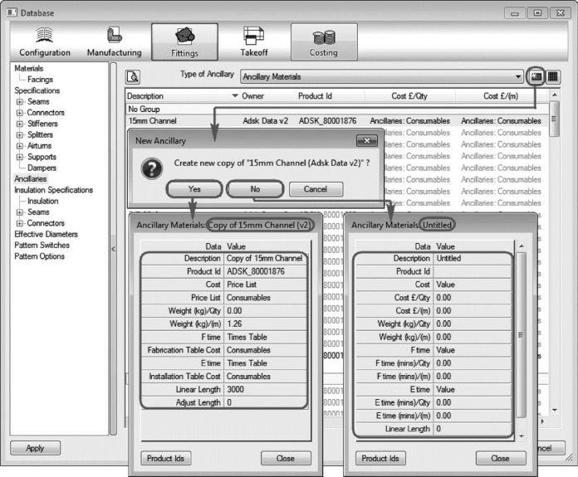Image resolution: width=578 pixels, height=477 pixels.
Task: Open the Configuration tab
Action: tap(45, 42)
